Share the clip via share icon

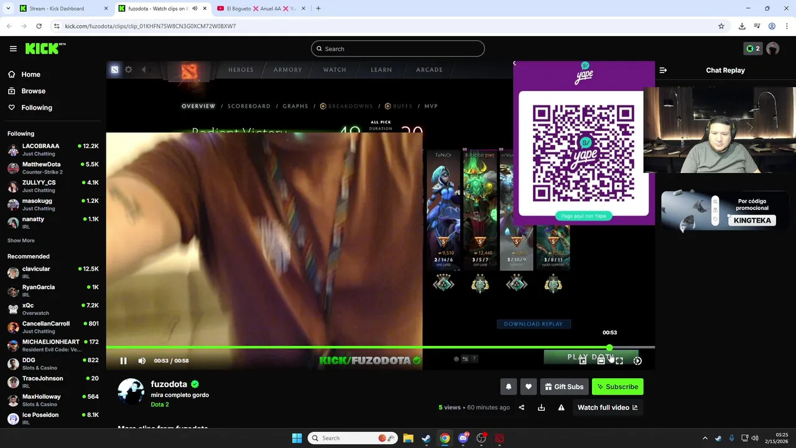(x=522, y=408)
